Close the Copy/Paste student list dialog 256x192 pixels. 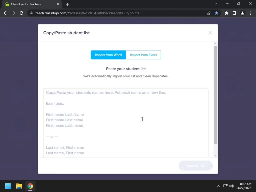(x=210, y=33)
